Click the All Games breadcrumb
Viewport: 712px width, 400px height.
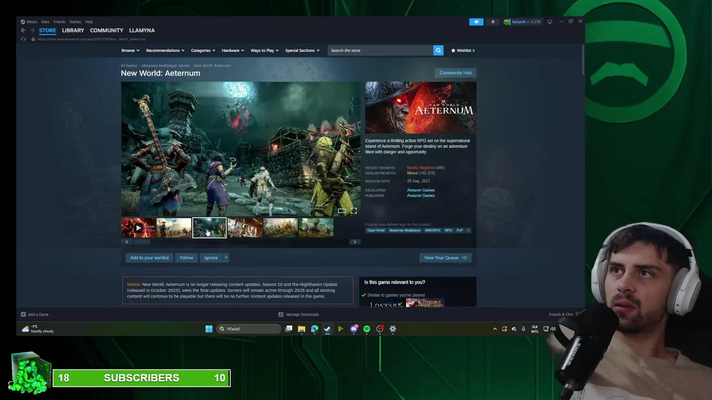coord(129,66)
